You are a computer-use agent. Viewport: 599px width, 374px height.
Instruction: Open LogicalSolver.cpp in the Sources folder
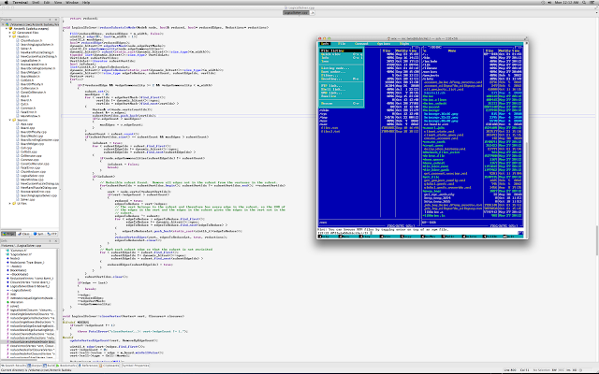coord(33,176)
